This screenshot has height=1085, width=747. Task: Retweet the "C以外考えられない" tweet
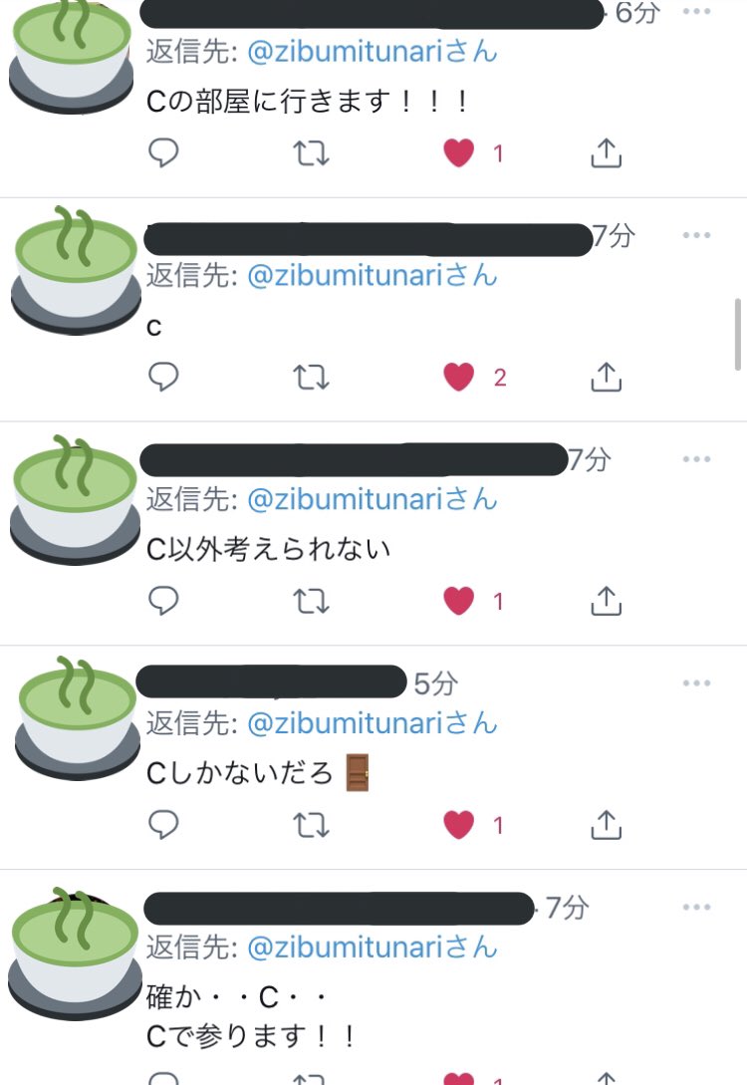(x=311, y=601)
